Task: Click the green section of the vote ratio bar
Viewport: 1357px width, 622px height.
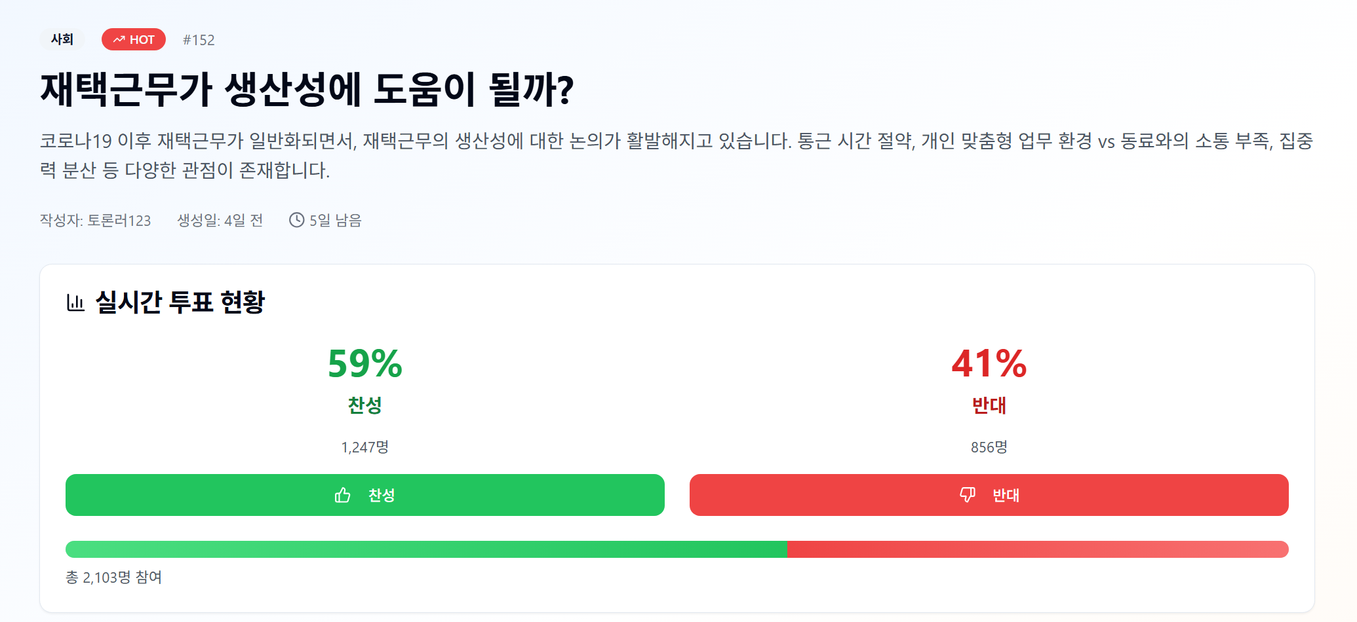Action: [x=426, y=549]
